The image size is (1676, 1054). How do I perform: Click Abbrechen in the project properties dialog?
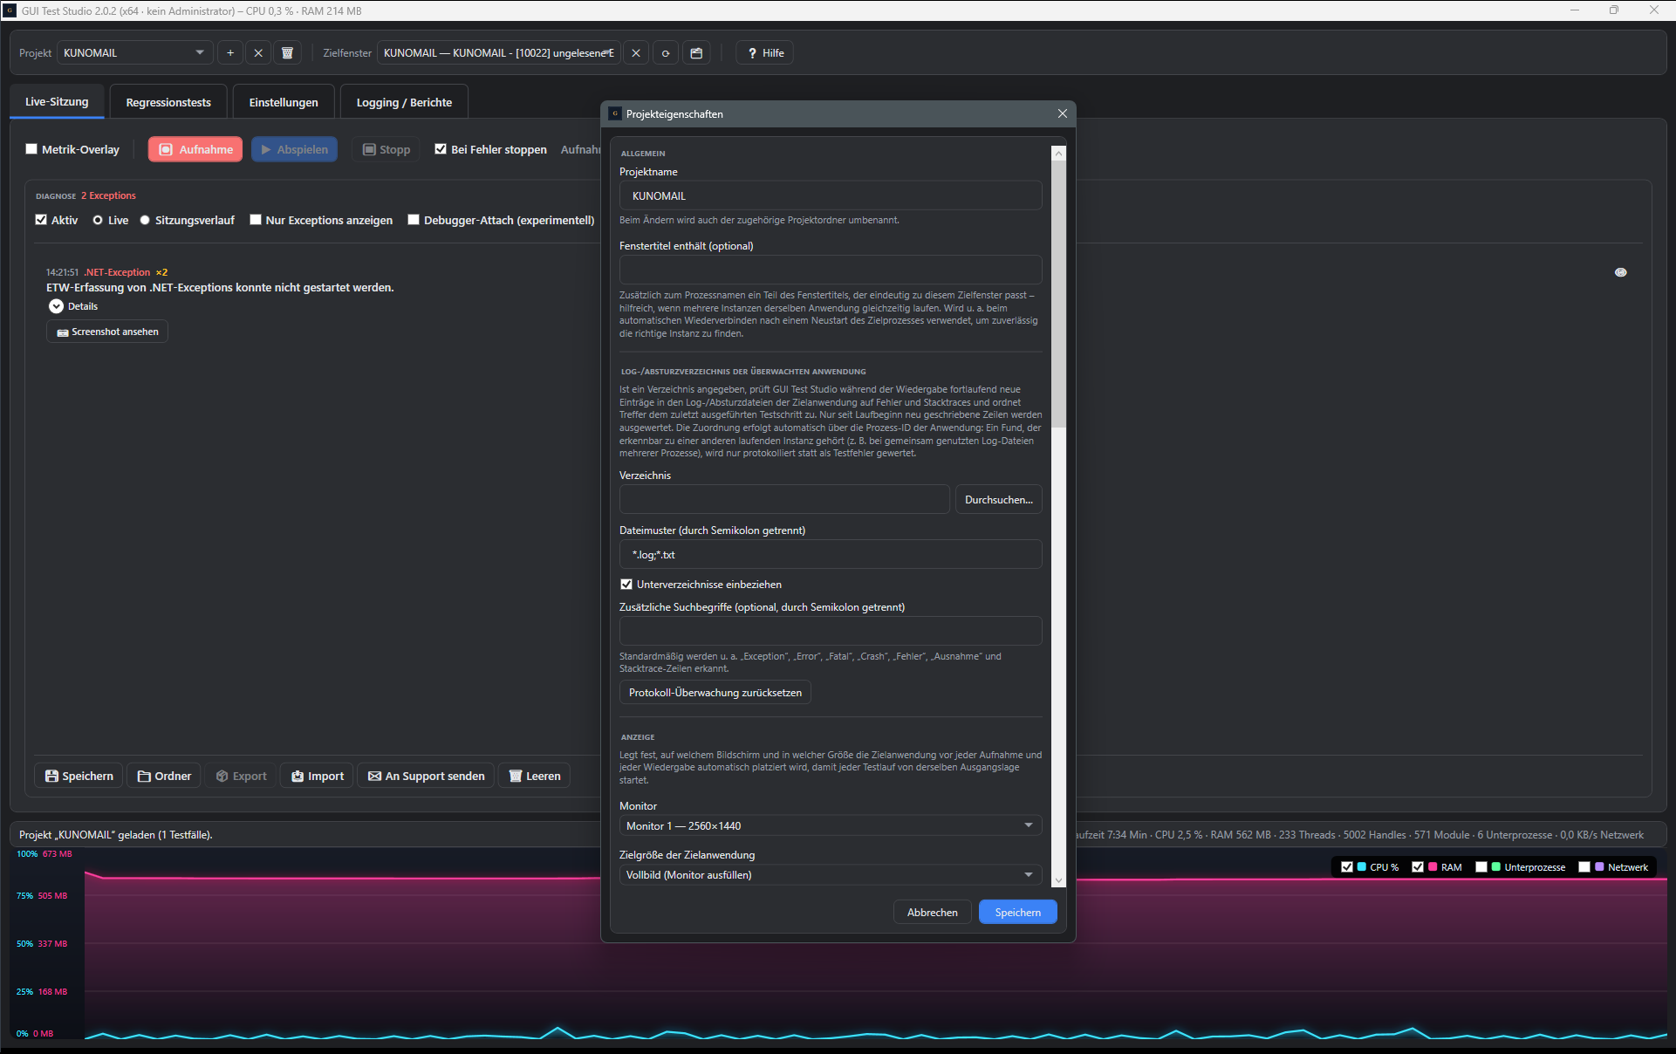(x=933, y=912)
